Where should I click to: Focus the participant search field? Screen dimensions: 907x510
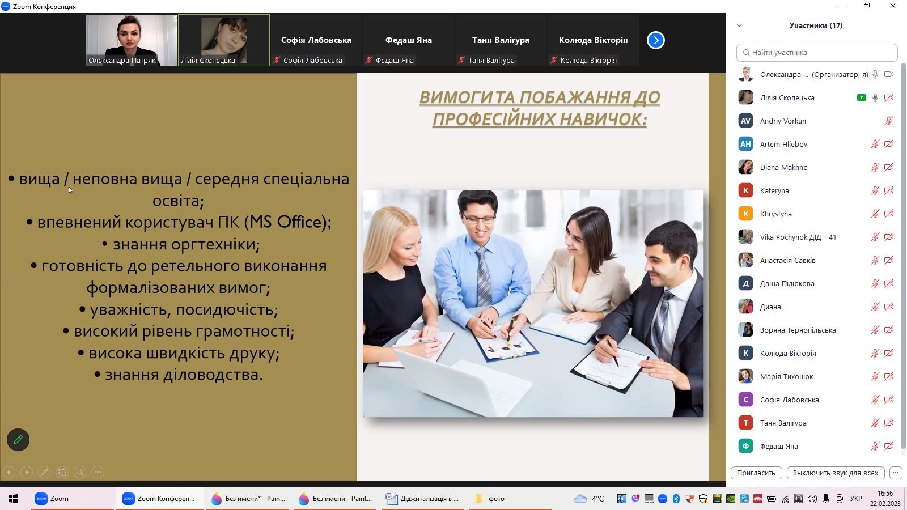(x=817, y=52)
